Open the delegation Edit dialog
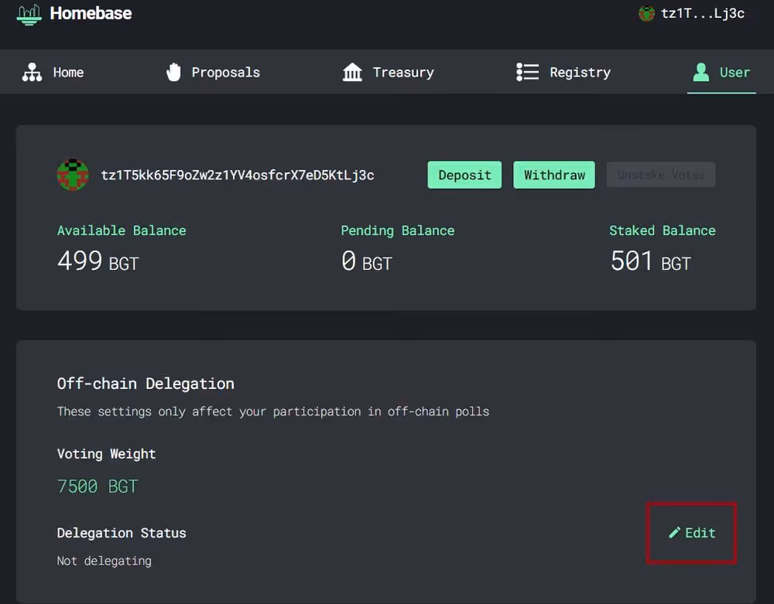Image resolution: width=774 pixels, height=604 pixels. (x=691, y=532)
